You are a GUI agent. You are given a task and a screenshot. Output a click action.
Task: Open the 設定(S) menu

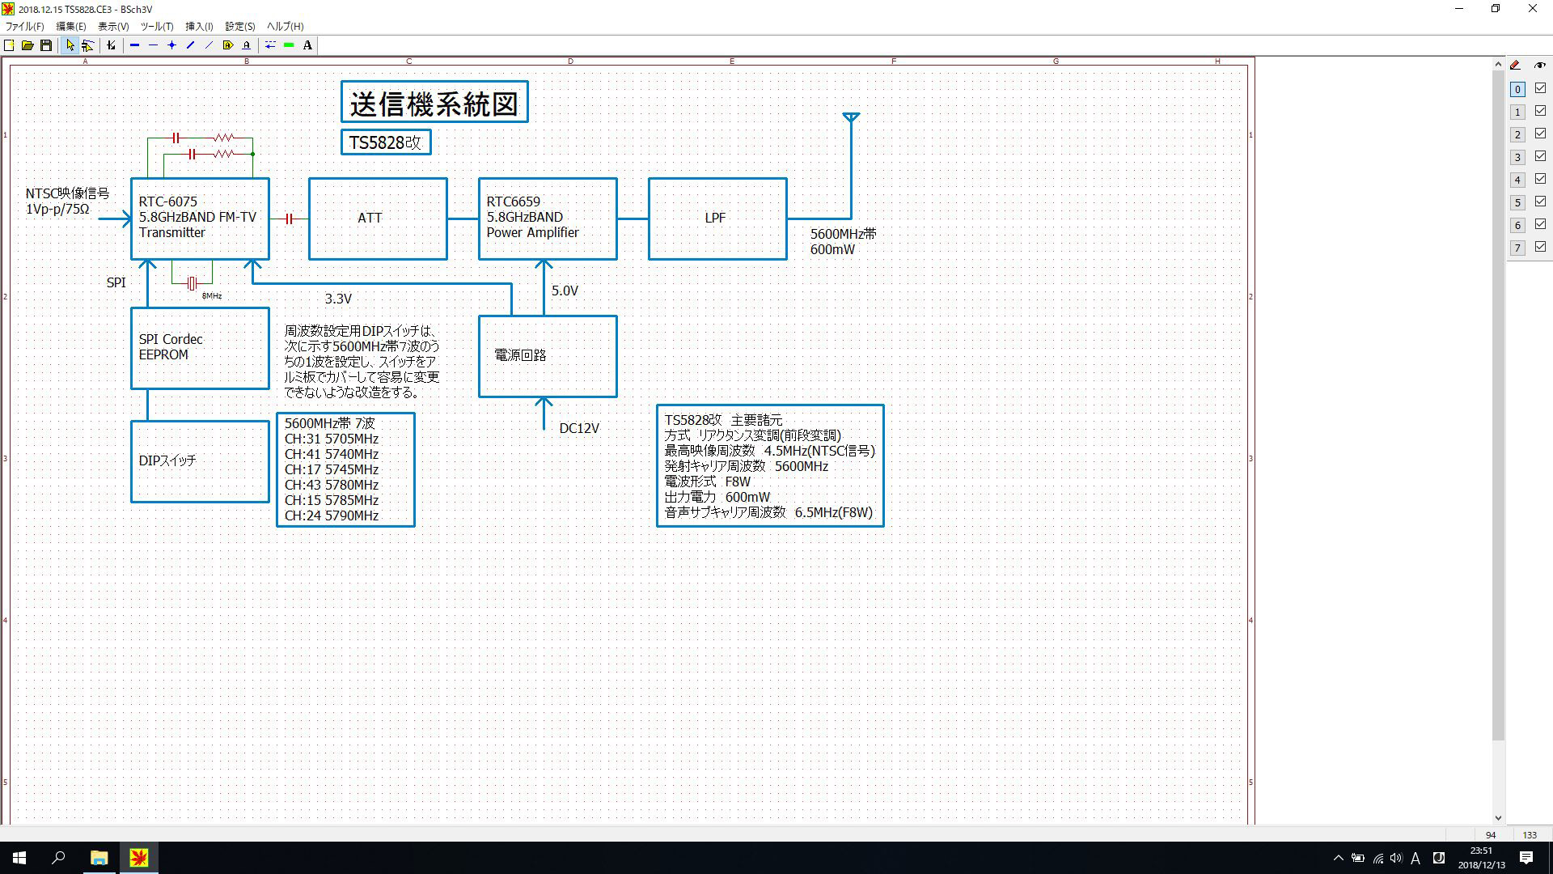(240, 27)
